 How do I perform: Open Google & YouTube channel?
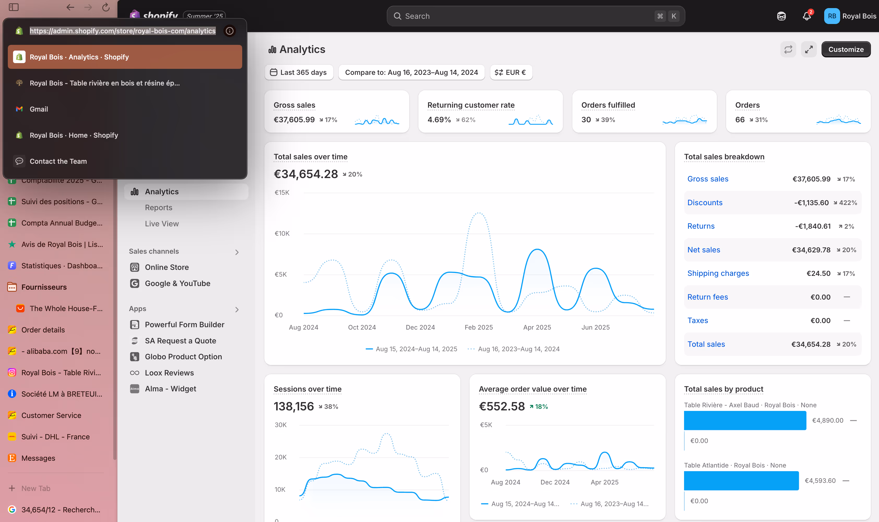pyautogui.click(x=177, y=283)
